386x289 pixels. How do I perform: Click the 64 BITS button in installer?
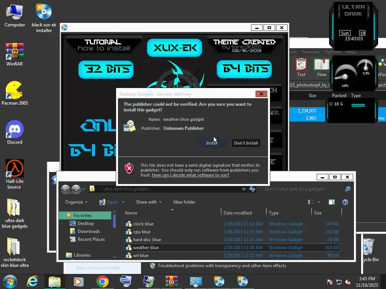click(244, 69)
